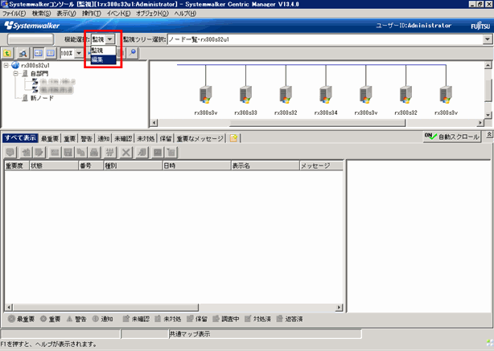Click the ユーザーID:Administrator header text

tap(414, 26)
